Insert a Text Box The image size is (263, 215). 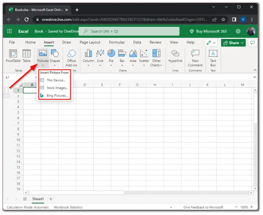coord(213,58)
